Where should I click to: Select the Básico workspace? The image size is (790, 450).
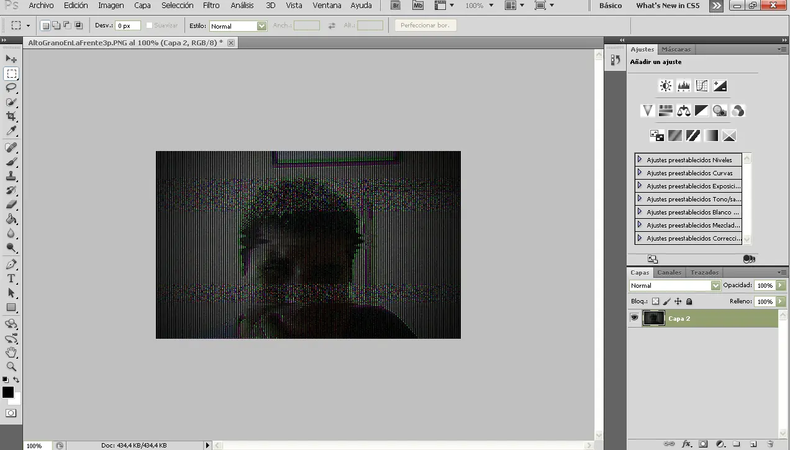[611, 6]
